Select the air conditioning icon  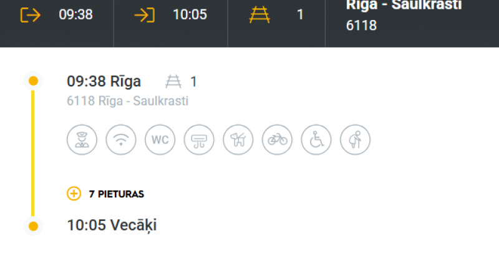click(199, 140)
